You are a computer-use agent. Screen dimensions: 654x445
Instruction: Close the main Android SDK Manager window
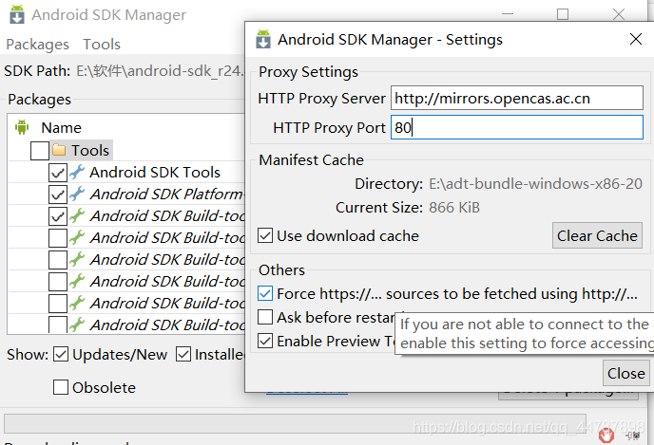click(619, 14)
